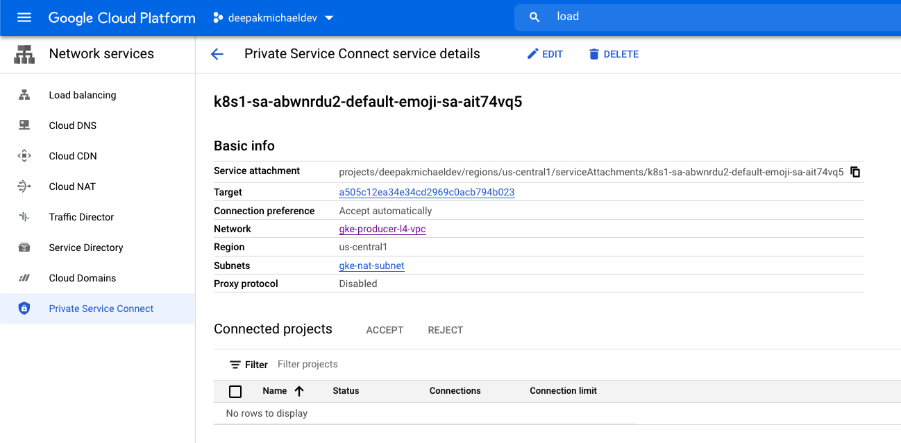The height and width of the screenshot is (443, 901).
Task: Select all rows checkbox in projects table
Action: coord(235,392)
